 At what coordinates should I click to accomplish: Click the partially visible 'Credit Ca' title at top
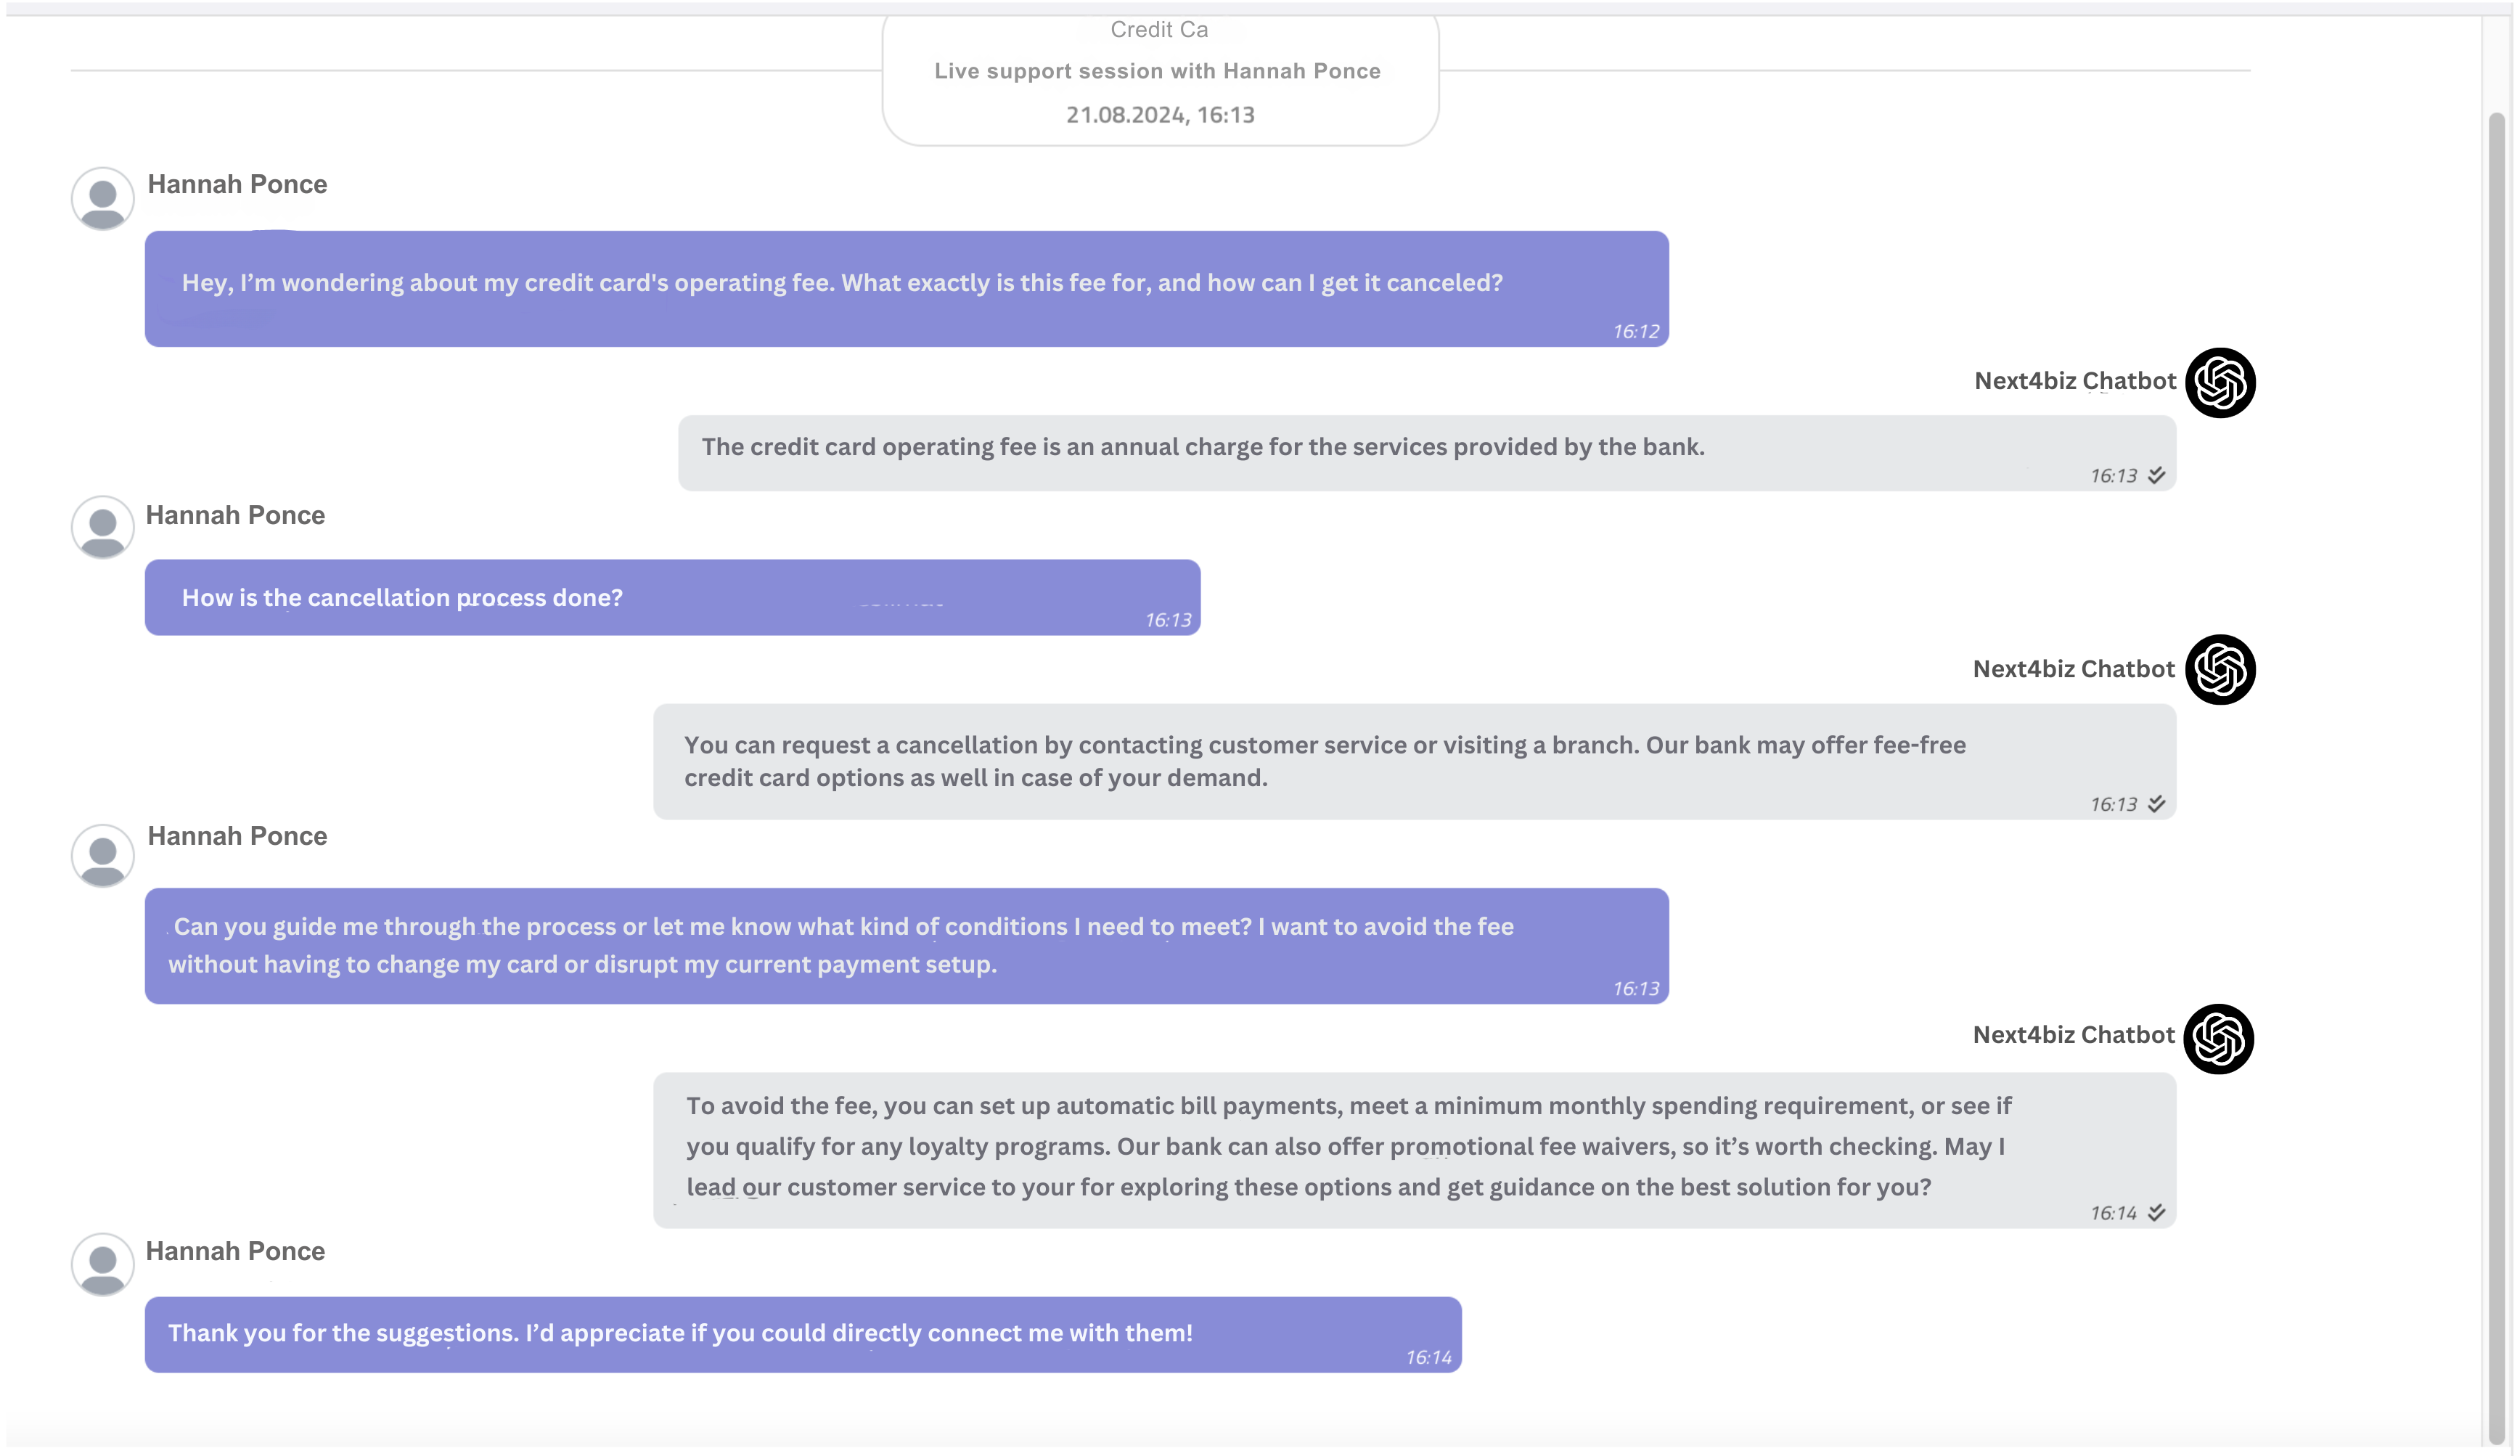[x=1159, y=30]
